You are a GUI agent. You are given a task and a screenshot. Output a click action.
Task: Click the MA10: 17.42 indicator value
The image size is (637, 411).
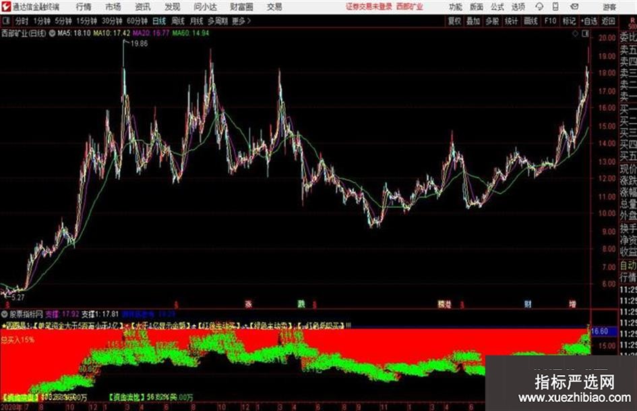[x=112, y=33]
